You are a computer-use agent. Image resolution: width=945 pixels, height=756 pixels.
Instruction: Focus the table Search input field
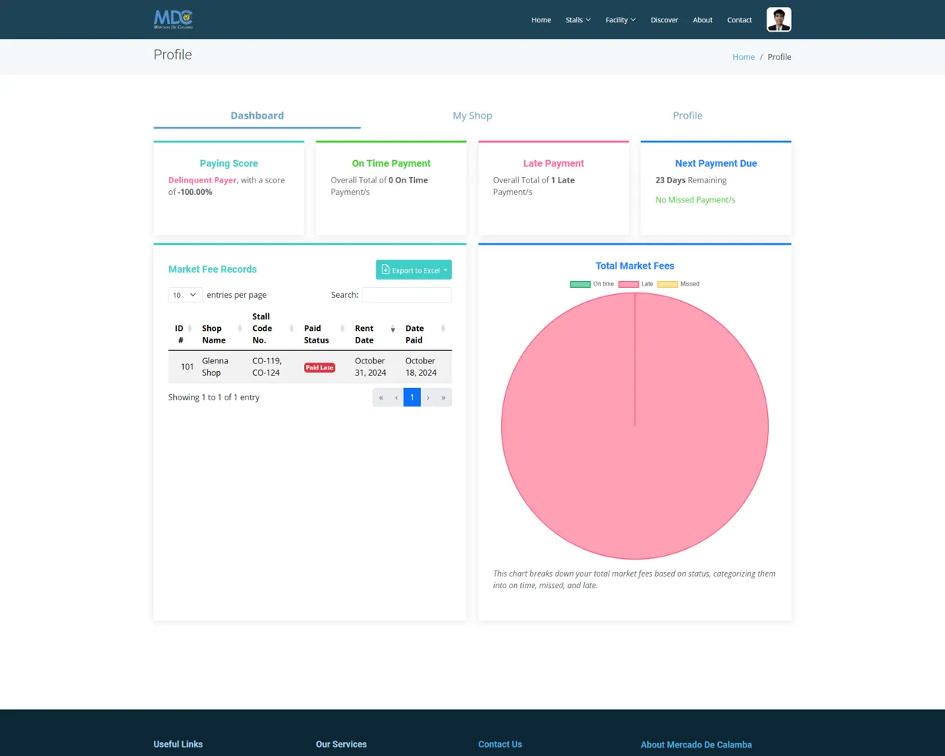[406, 295]
